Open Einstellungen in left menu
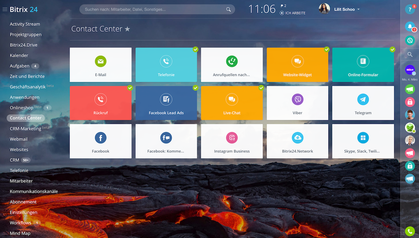Image resolution: width=419 pixels, height=238 pixels. pyautogui.click(x=24, y=212)
